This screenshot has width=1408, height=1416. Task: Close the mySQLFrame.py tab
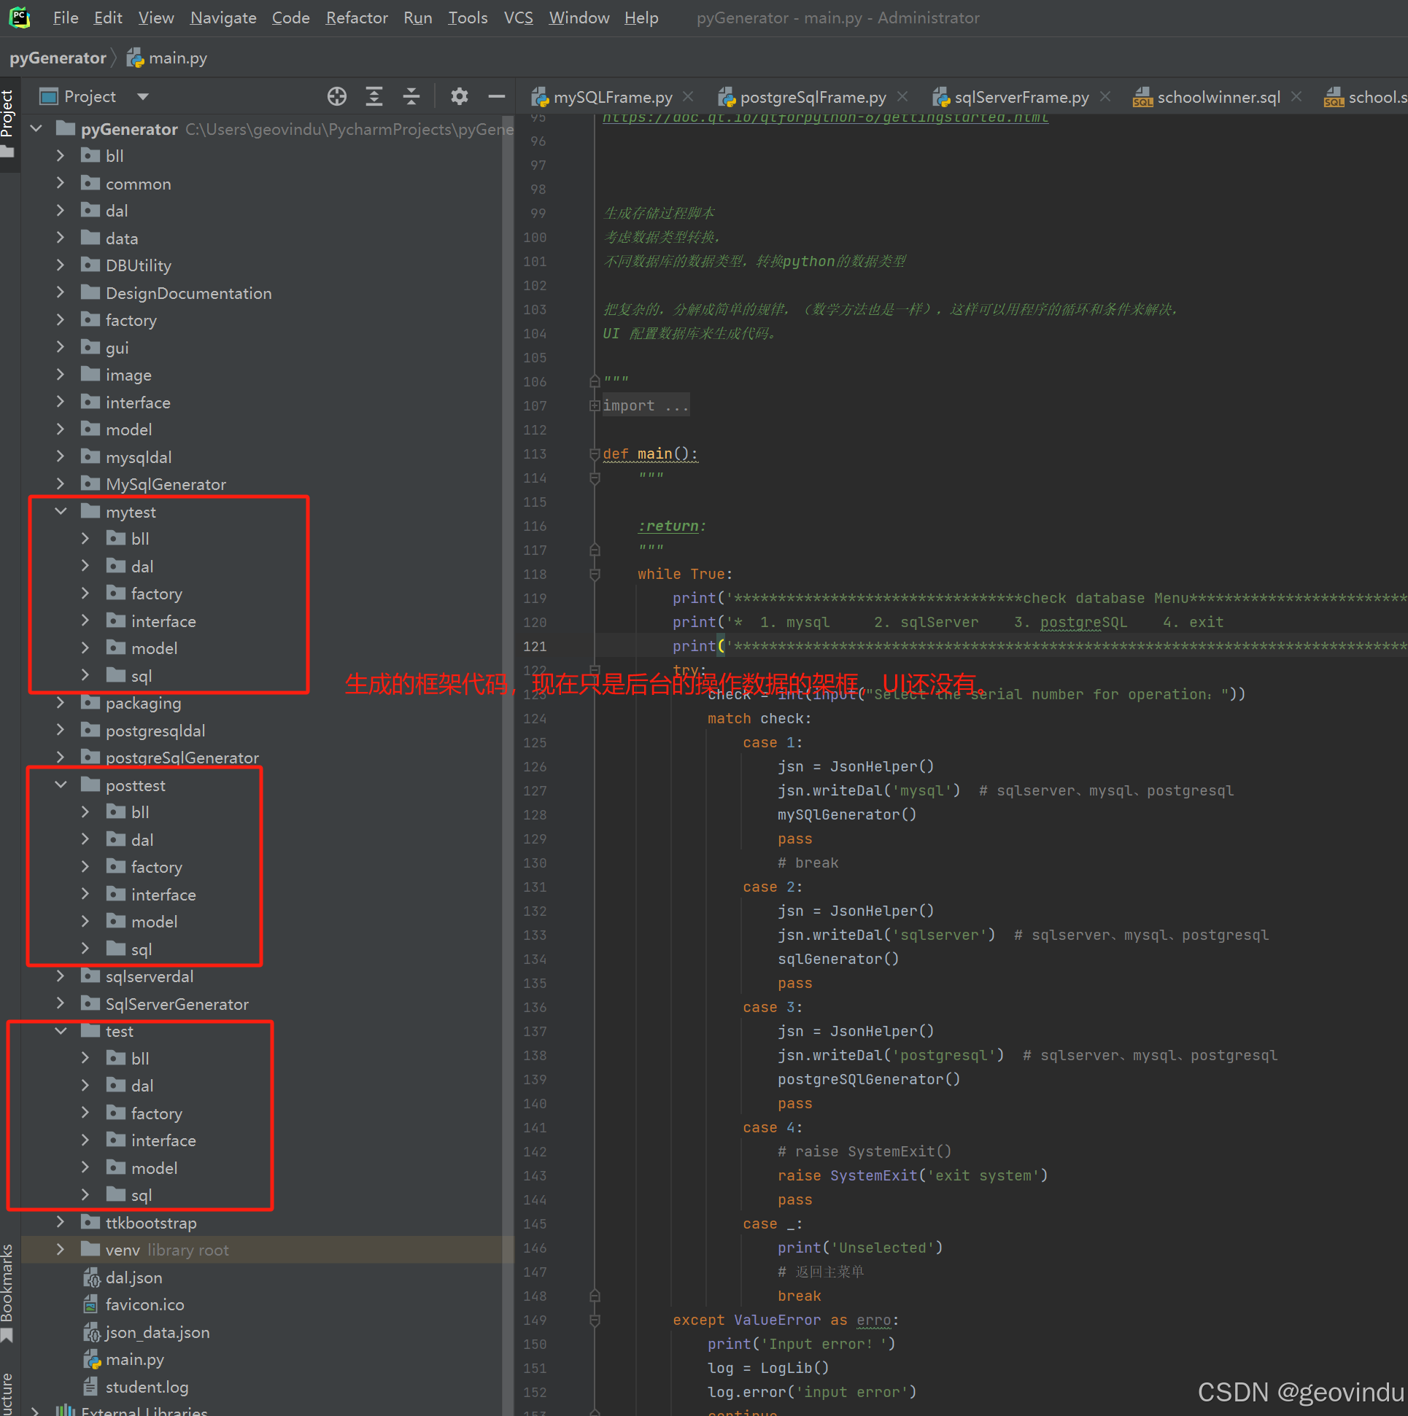point(688,96)
